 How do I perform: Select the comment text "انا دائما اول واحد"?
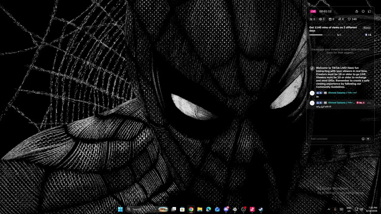[x=324, y=106]
